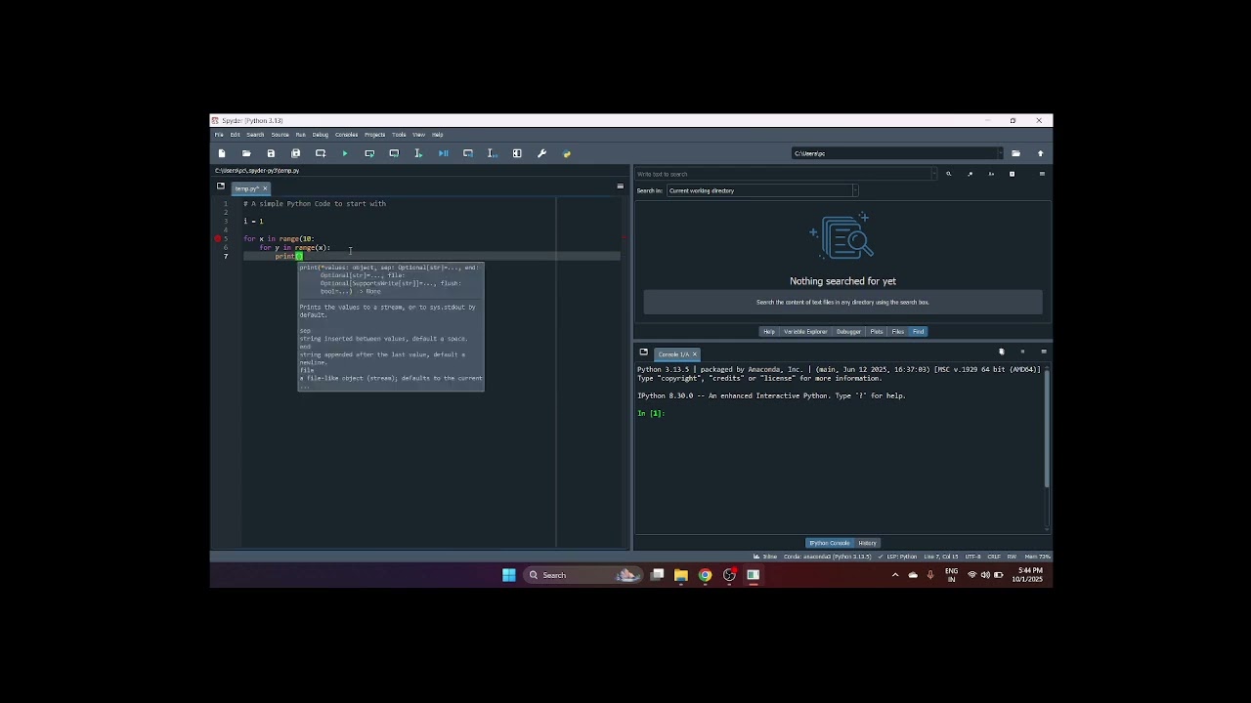This screenshot has width=1251, height=703.
Task: Click the conda environment status entry
Action: [x=827, y=557]
